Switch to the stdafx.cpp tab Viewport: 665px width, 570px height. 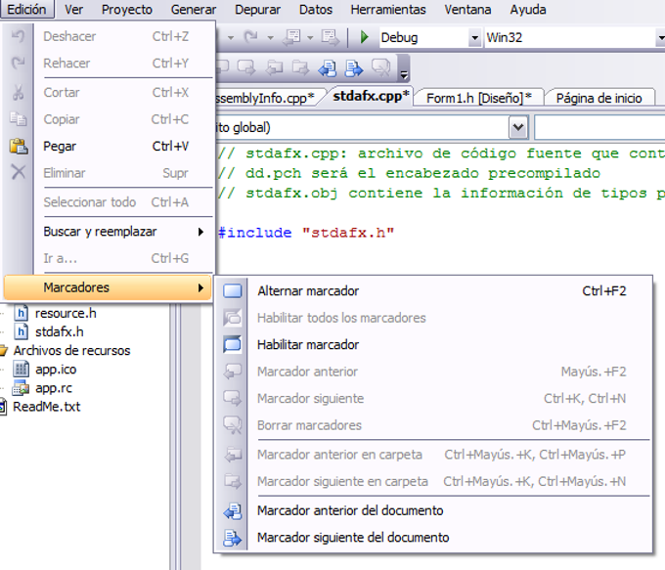point(371,96)
